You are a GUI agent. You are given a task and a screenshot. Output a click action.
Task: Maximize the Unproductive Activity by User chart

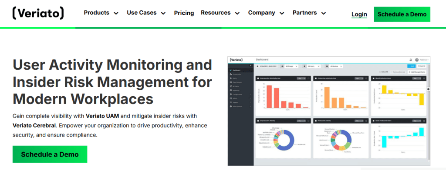click(308, 78)
